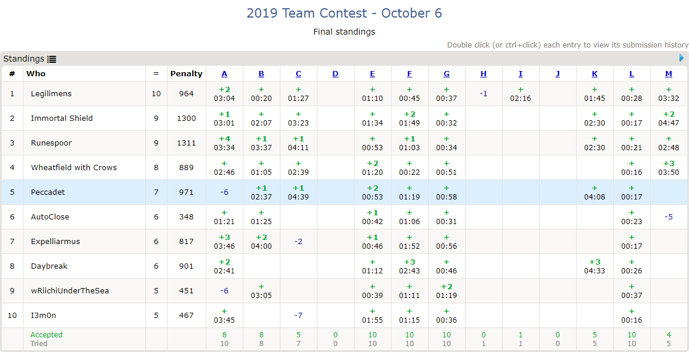The height and width of the screenshot is (352, 689).
Task: Open problem B link in header
Action: click(x=261, y=74)
